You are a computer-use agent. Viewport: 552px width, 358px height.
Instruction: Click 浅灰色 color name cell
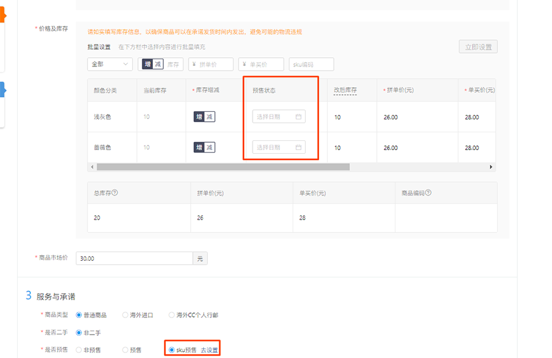(102, 117)
